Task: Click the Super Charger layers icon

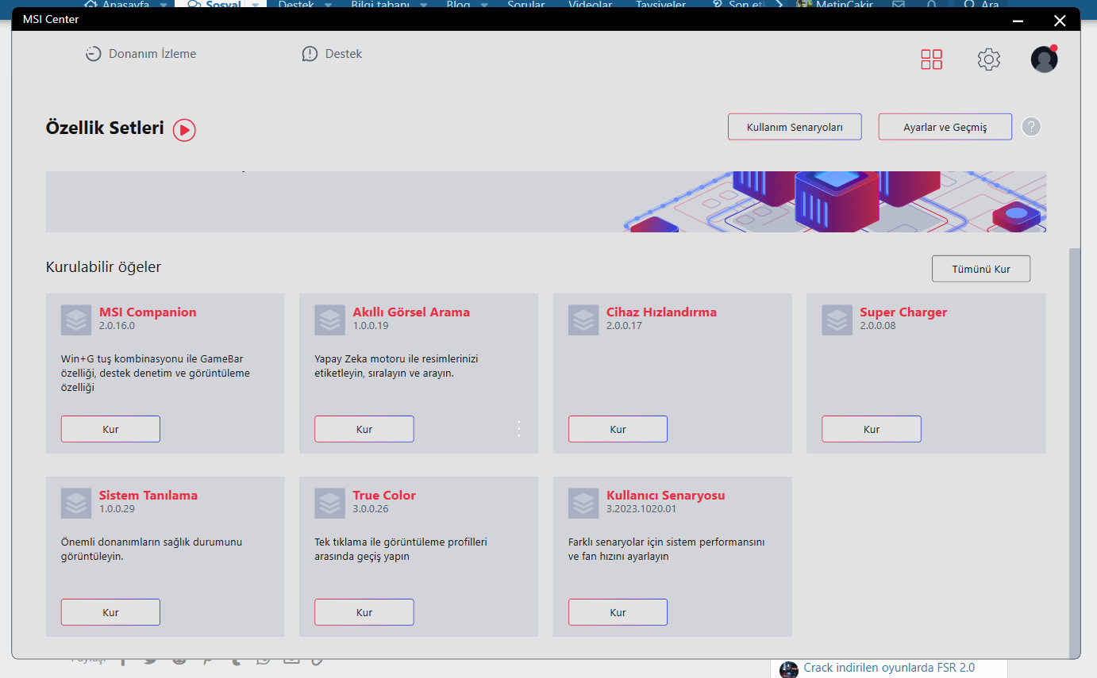Action: pyautogui.click(x=837, y=320)
